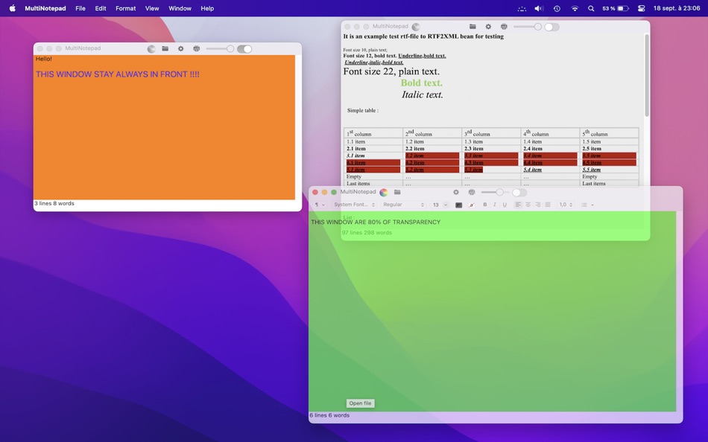Click the transparency slider in the orange window
This screenshot has width=708, height=442.
(x=220, y=48)
